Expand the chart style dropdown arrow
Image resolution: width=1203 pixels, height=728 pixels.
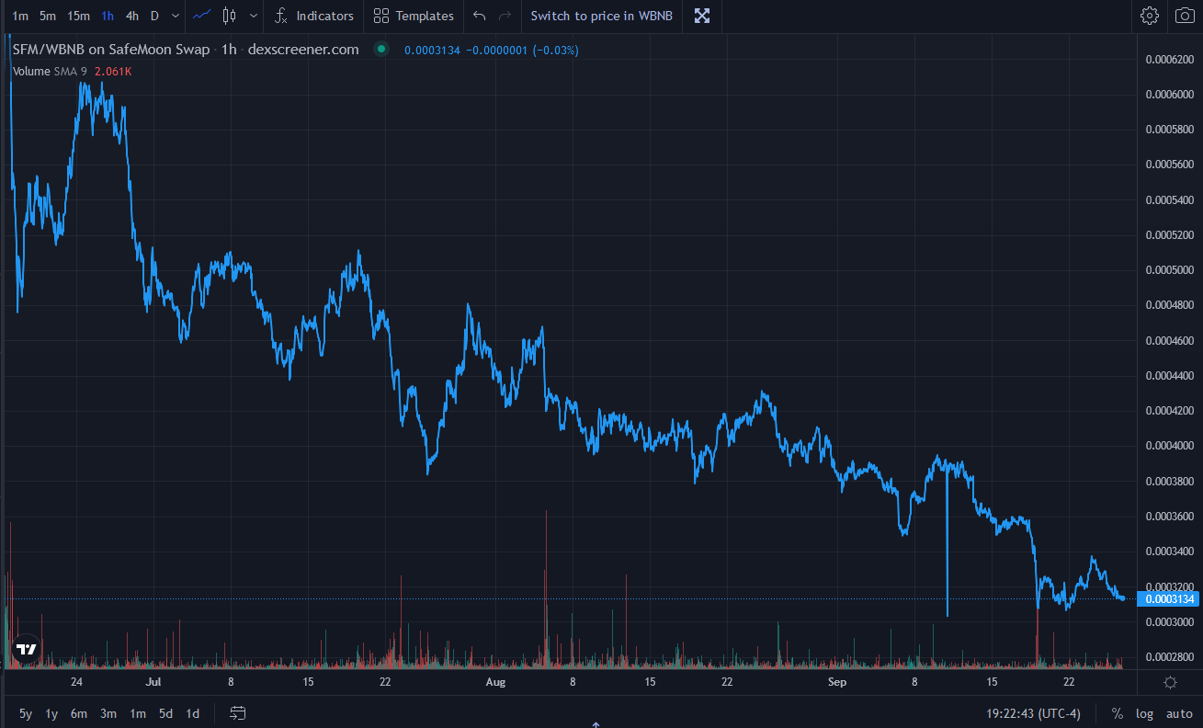pos(253,16)
